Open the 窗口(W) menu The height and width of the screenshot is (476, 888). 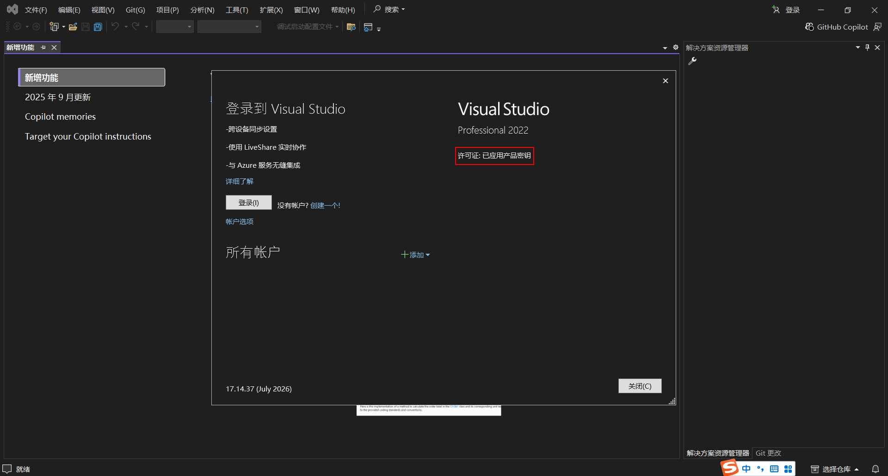coord(307,10)
